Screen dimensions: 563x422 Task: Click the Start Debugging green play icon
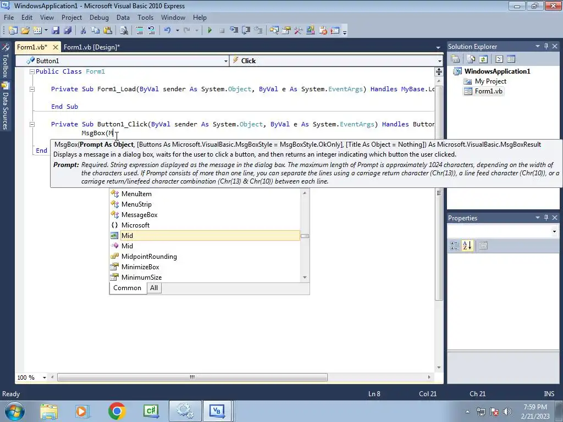(209, 31)
